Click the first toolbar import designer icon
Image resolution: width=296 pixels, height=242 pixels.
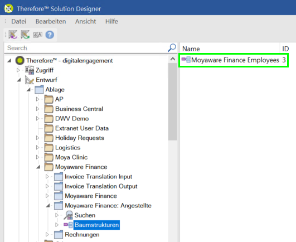(13, 35)
